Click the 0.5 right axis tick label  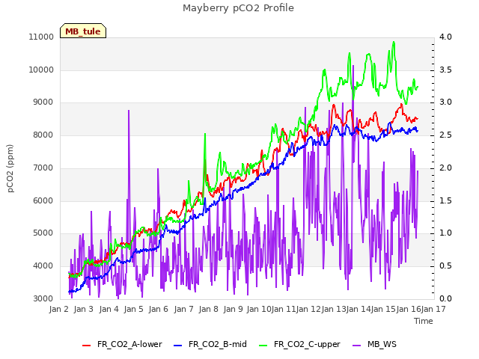(x=445, y=266)
